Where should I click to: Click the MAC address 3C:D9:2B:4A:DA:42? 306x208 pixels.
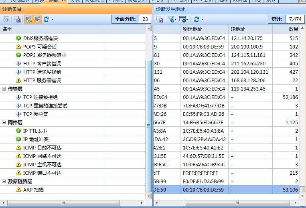[204, 139]
